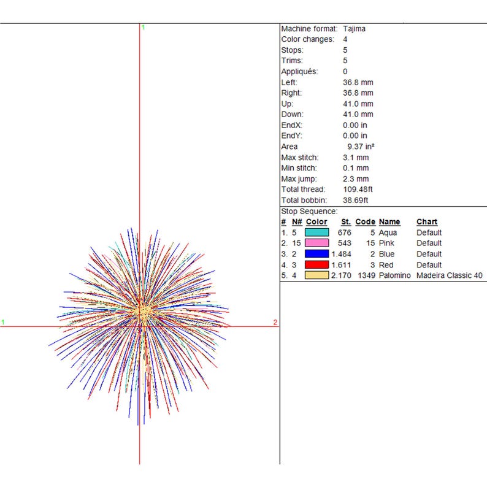Viewport: 487px width, 487px height.
Task: Click the 'Left:' label
Action: click(289, 82)
